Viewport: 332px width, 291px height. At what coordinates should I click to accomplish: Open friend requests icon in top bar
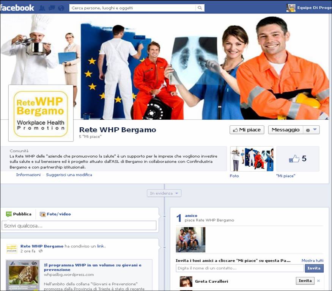pos(42,8)
